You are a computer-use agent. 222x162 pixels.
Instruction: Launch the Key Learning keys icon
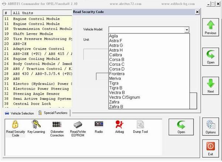click(36, 124)
